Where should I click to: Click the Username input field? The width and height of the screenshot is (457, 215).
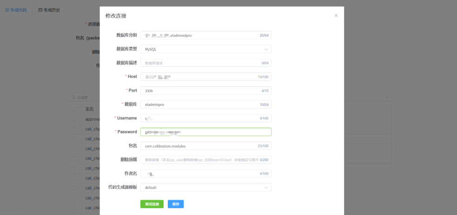point(206,118)
